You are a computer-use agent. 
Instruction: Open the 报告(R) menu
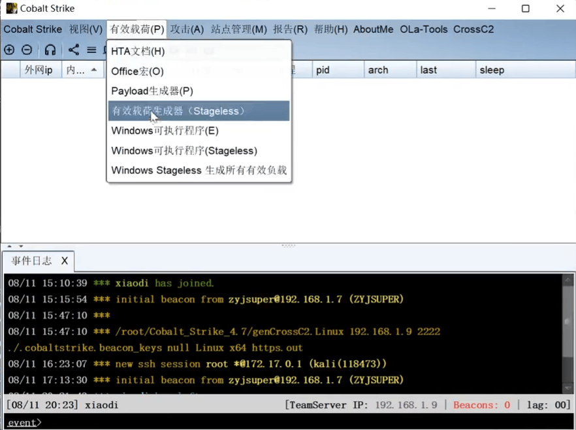click(x=290, y=29)
